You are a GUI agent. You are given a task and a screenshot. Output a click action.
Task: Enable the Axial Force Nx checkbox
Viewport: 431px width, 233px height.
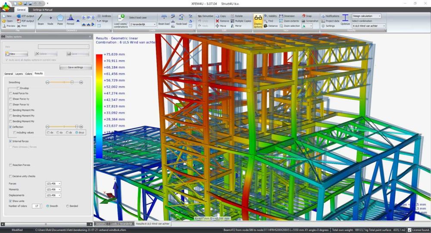click(11, 93)
